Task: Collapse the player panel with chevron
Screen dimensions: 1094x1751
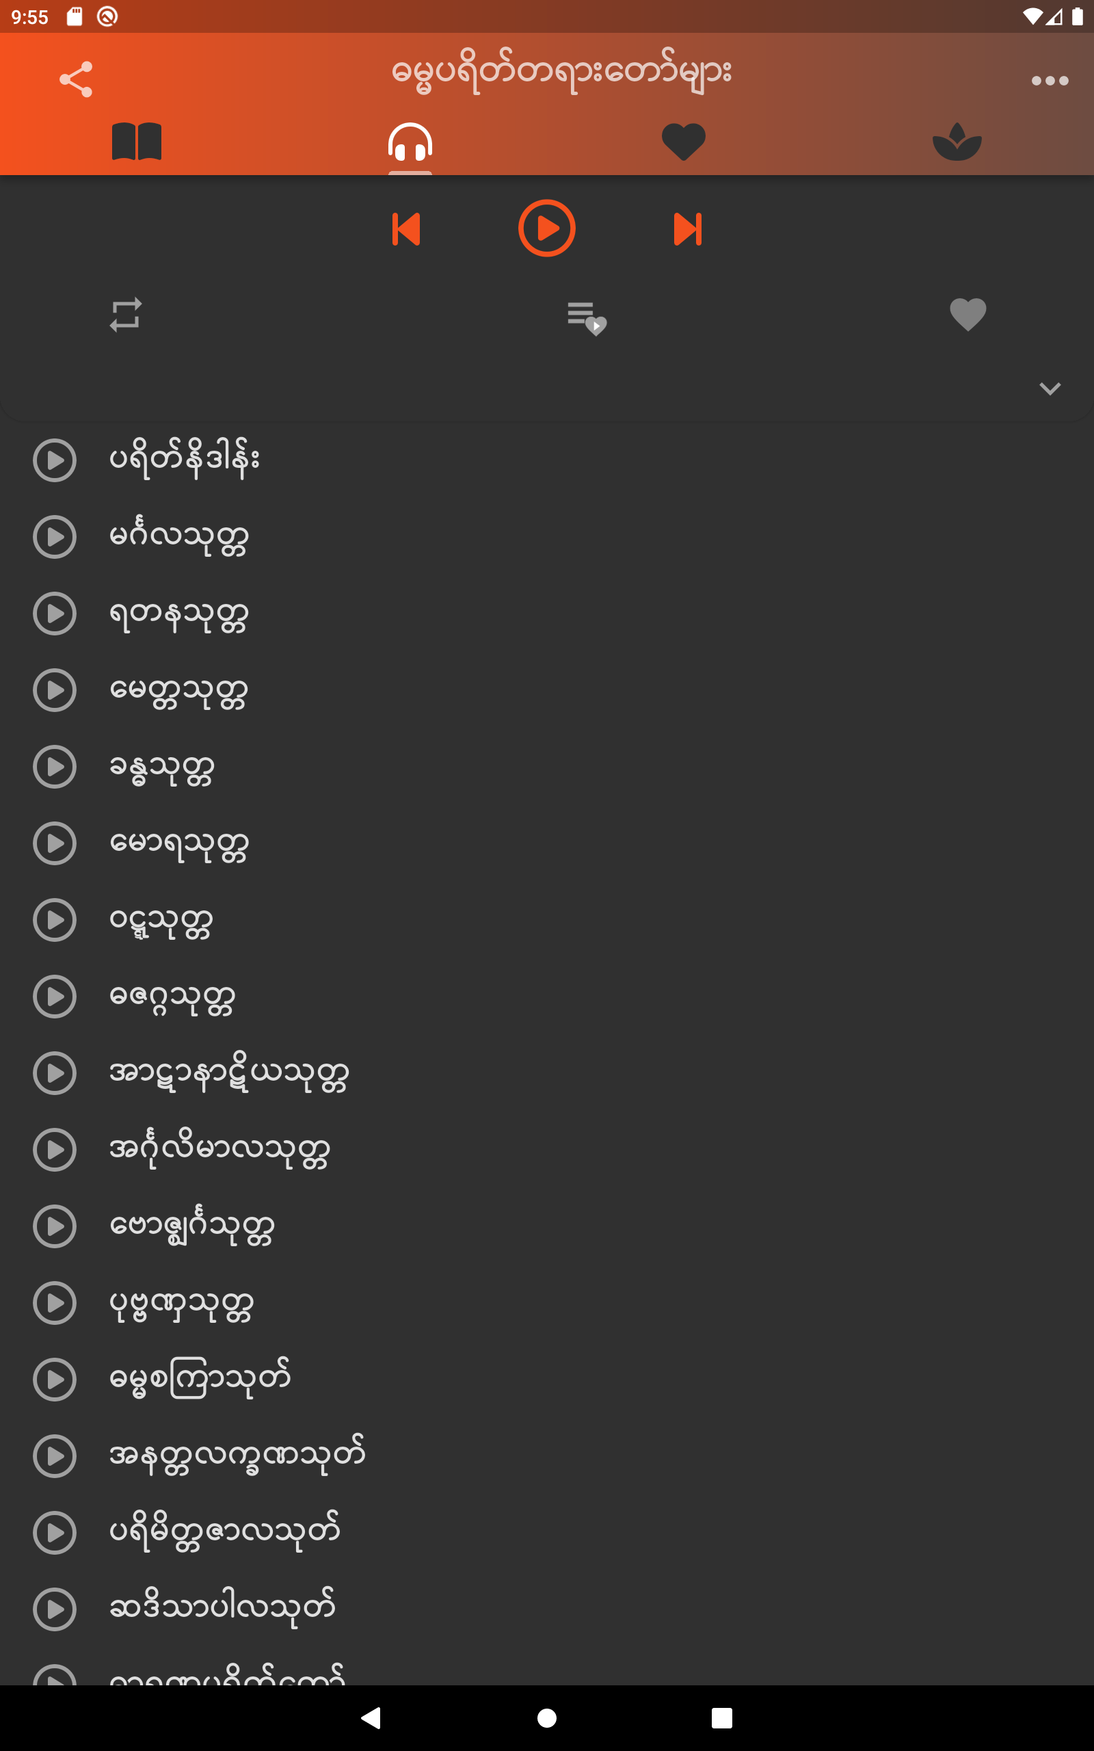Action: pos(1049,389)
